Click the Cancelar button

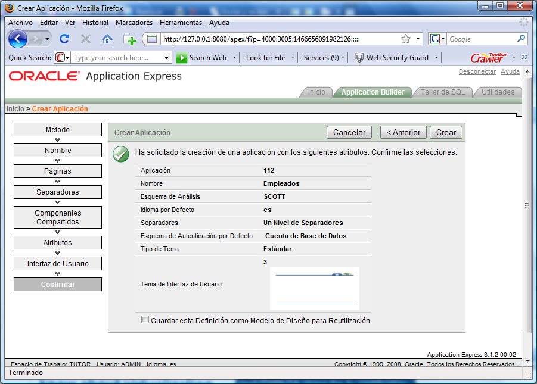click(x=349, y=132)
